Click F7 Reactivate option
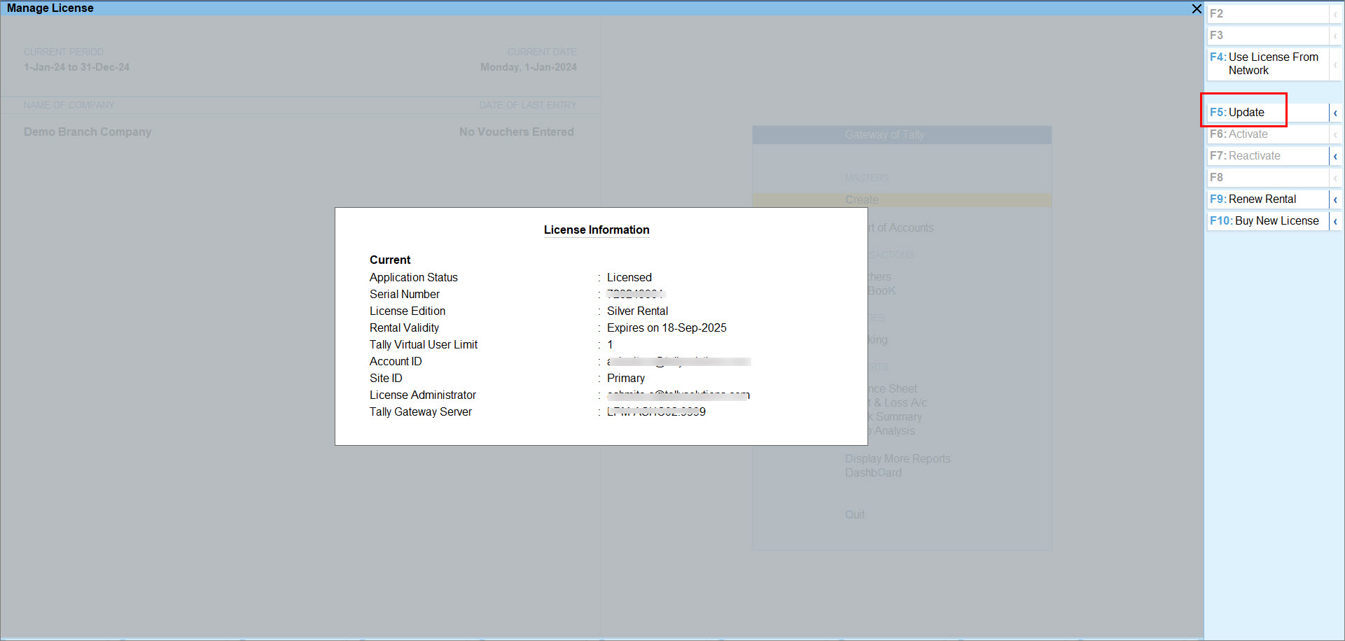The image size is (1345, 641). [1267, 156]
